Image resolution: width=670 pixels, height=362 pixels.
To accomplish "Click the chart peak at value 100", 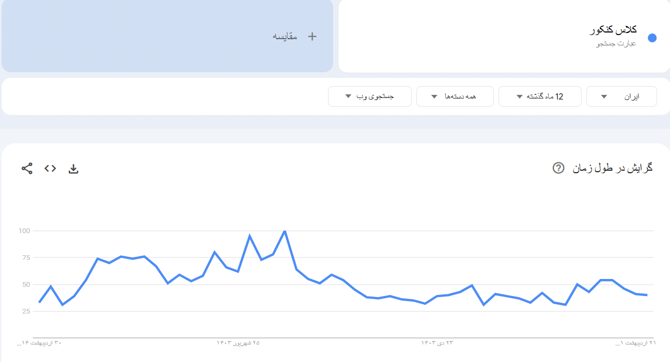I will [x=285, y=231].
